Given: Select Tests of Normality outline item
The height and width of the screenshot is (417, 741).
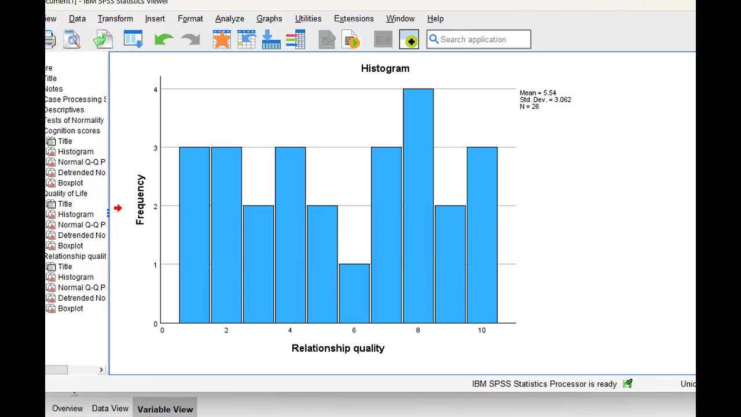Looking at the screenshot, I should [75, 120].
